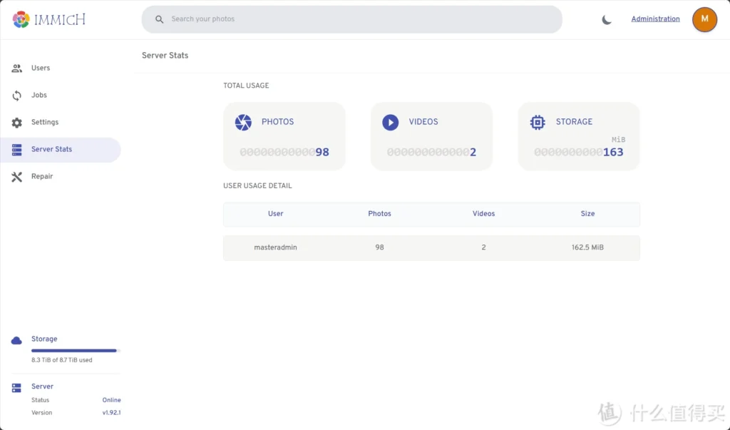Click the Repair tools icon
The height and width of the screenshot is (430, 730).
(17, 177)
